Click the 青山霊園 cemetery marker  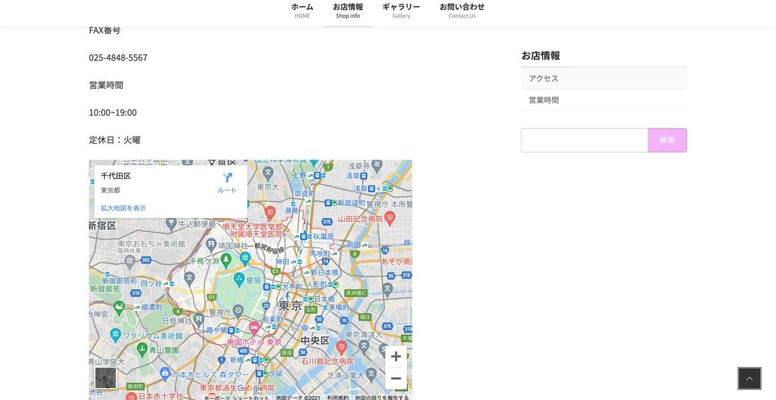point(142,349)
